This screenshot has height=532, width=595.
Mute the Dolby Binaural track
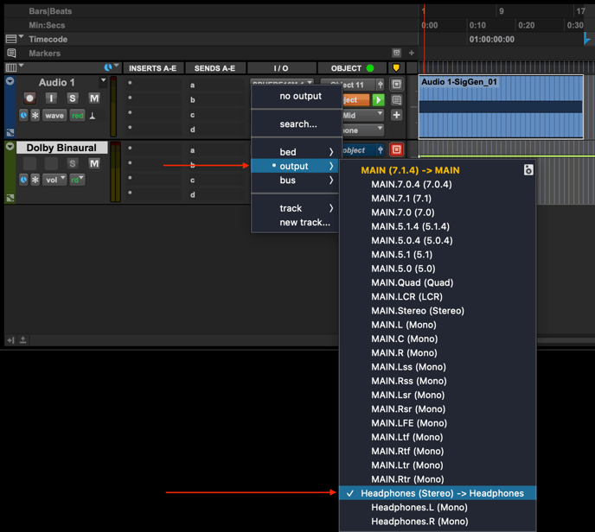click(x=93, y=163)
